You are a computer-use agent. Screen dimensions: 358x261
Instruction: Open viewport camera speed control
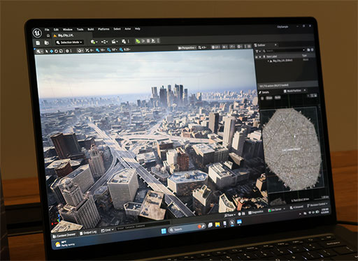coord(202,47)
